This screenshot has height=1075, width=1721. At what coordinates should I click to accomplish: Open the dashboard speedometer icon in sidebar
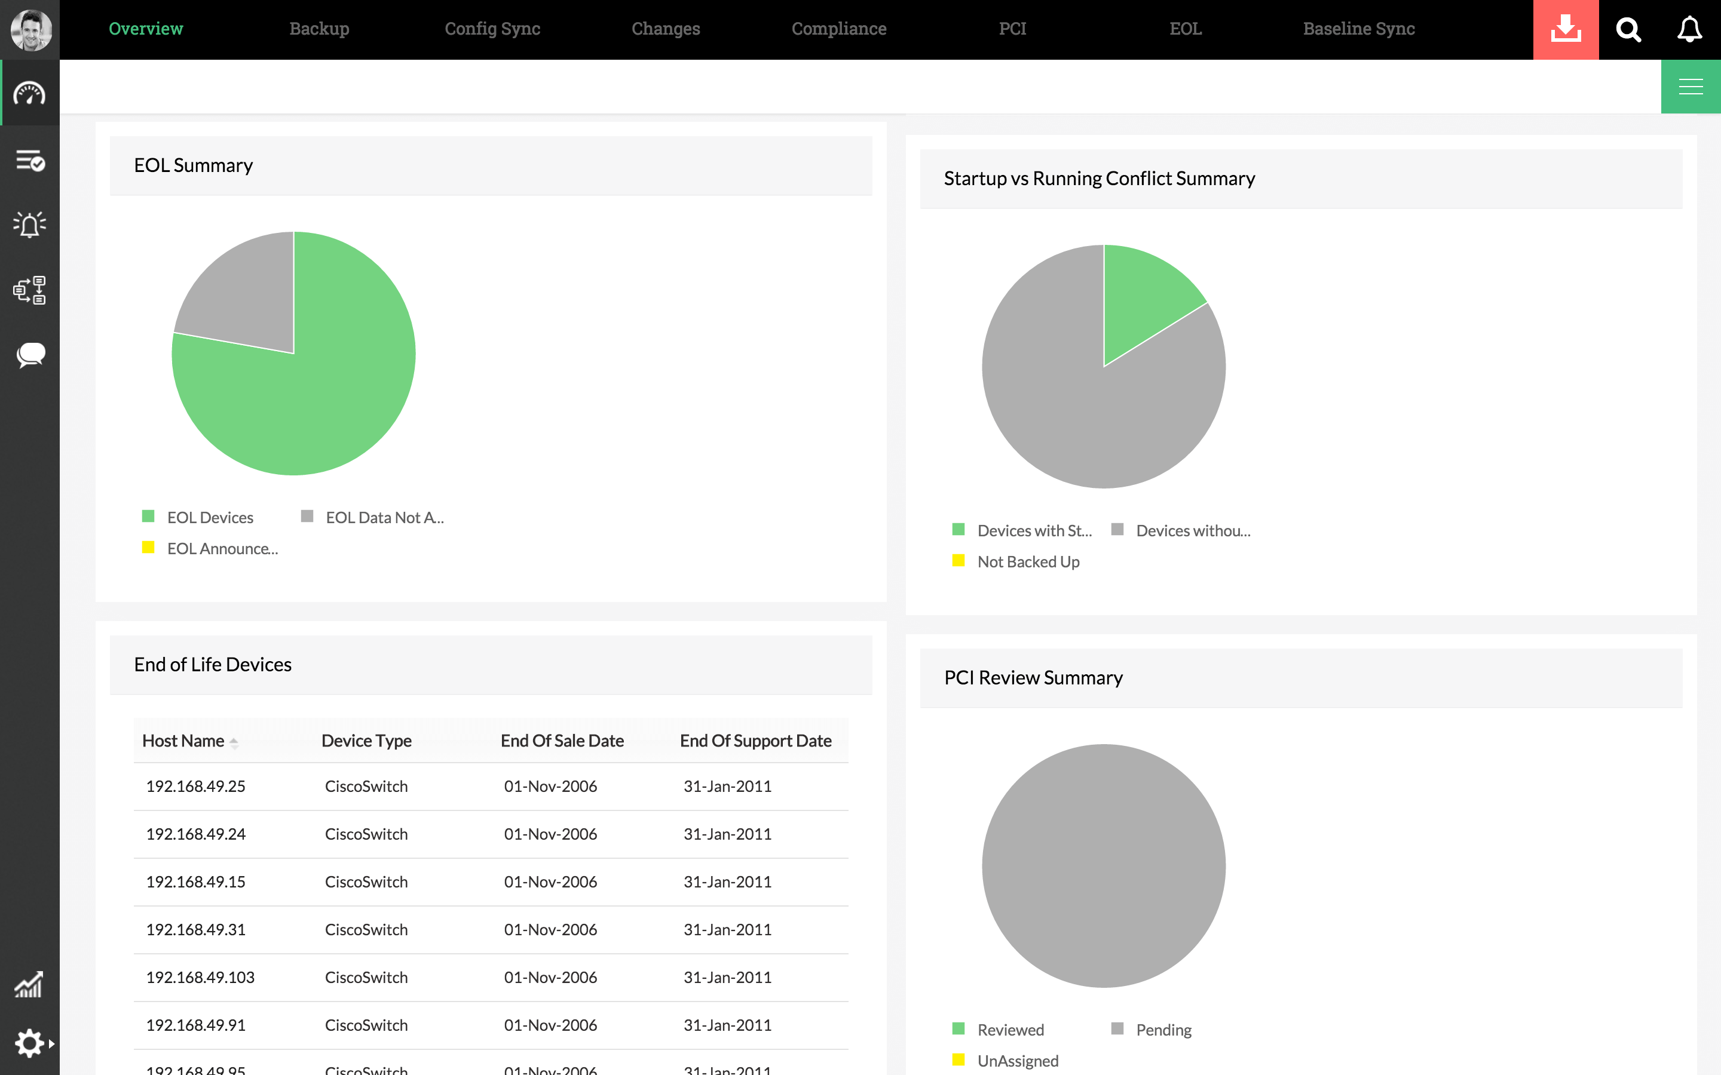coord(30,93)
